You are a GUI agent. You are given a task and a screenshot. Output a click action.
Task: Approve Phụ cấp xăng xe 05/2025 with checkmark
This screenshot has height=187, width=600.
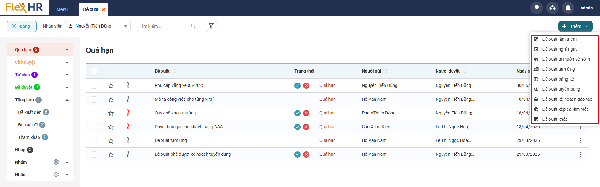[x=297, y=85]
